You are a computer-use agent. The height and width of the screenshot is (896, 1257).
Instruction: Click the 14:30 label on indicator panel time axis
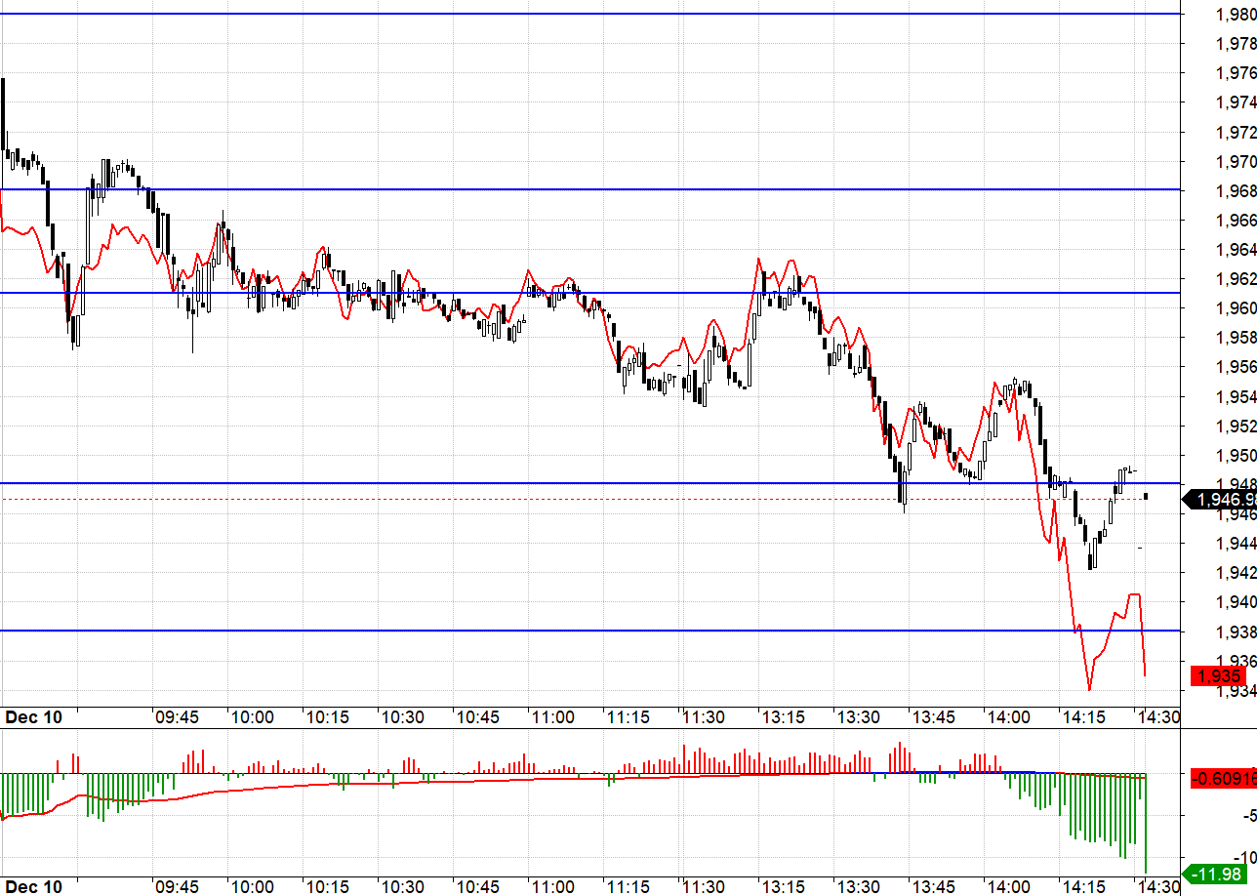1158,887
